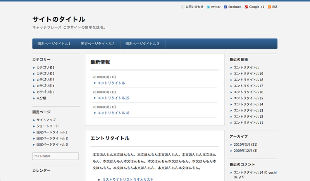Image resolution: width=310 pixels, height=181 pixels.
Task: Open ショートコード page link
Action: click(48, 126)
